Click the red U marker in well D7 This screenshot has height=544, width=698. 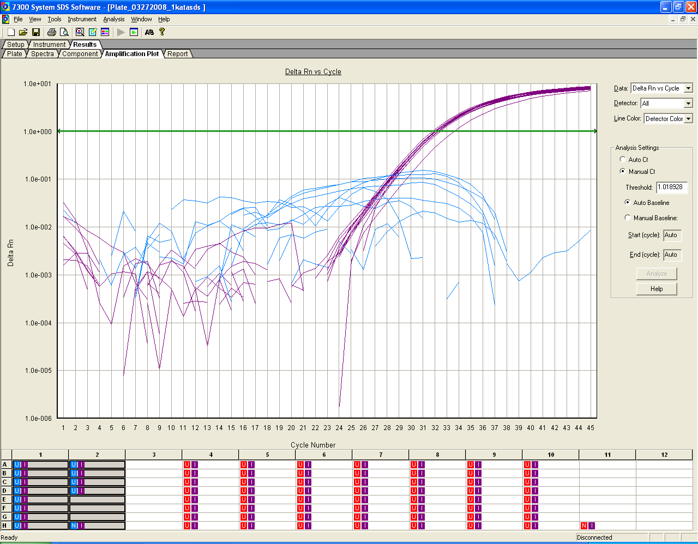(357, 491)
